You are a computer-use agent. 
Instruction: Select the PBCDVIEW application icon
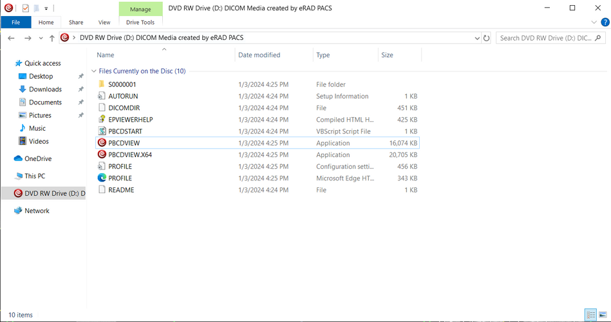pos(102,143)
